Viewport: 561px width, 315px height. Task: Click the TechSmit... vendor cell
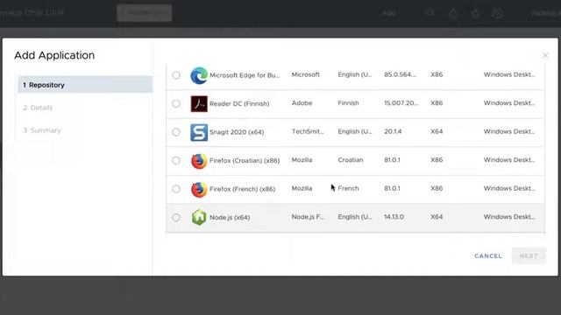click(x=308, y=131)
